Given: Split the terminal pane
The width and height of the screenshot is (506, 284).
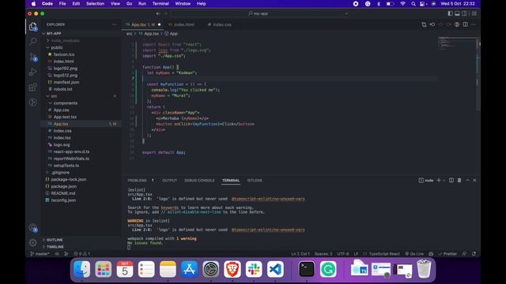Looking at the screenshot, I should pyautogui.click(x=451, y=181).
